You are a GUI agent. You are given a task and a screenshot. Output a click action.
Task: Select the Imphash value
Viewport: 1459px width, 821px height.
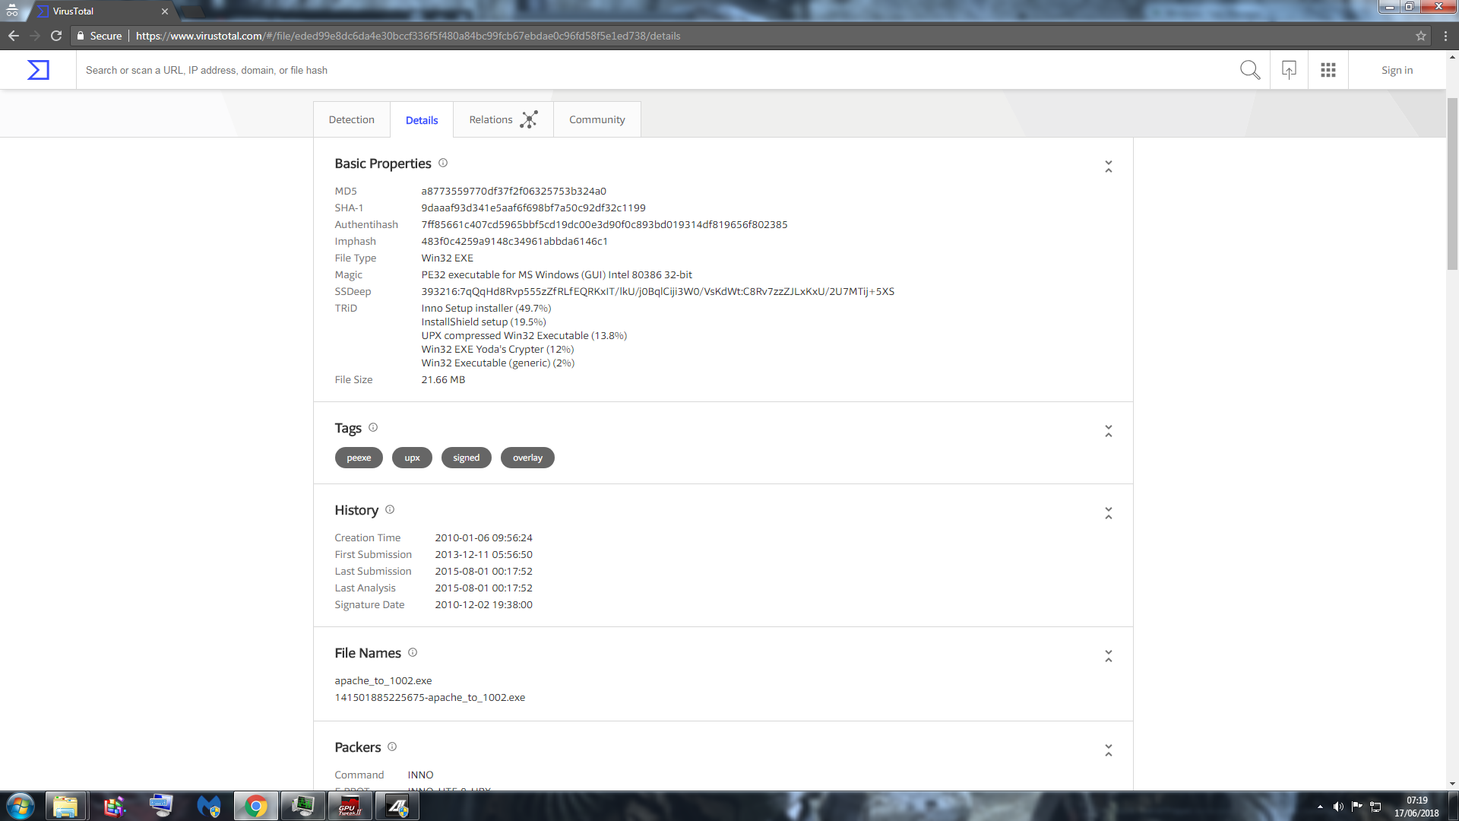(514, 241)
